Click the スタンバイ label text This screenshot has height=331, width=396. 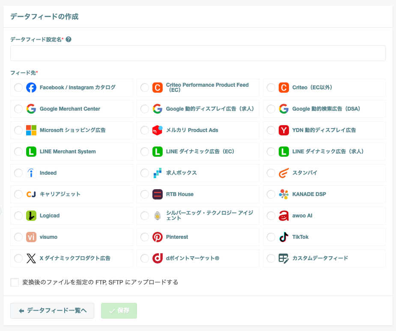coord(305,173)
